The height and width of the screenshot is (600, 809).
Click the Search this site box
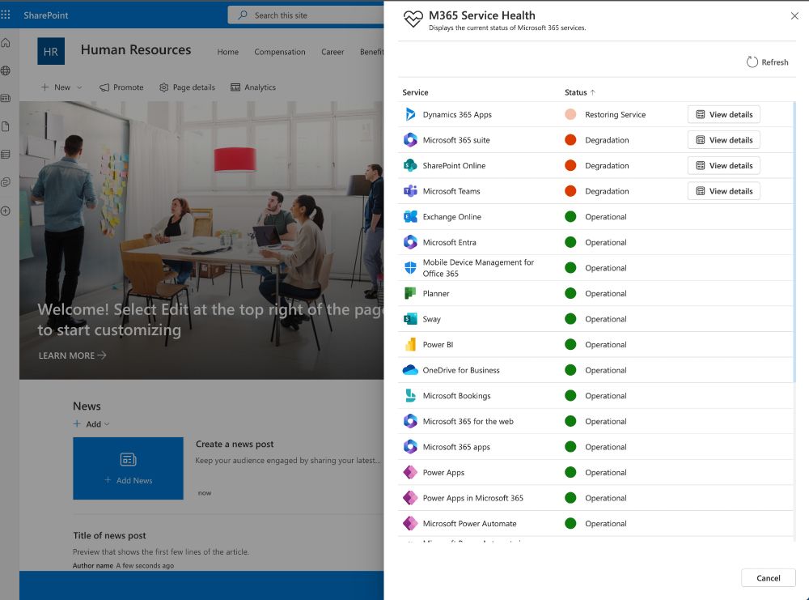coord(306,15)
